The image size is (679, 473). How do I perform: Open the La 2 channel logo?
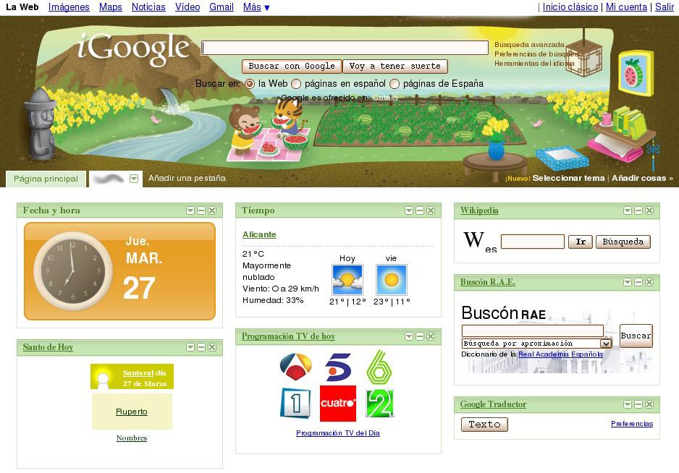379,404
